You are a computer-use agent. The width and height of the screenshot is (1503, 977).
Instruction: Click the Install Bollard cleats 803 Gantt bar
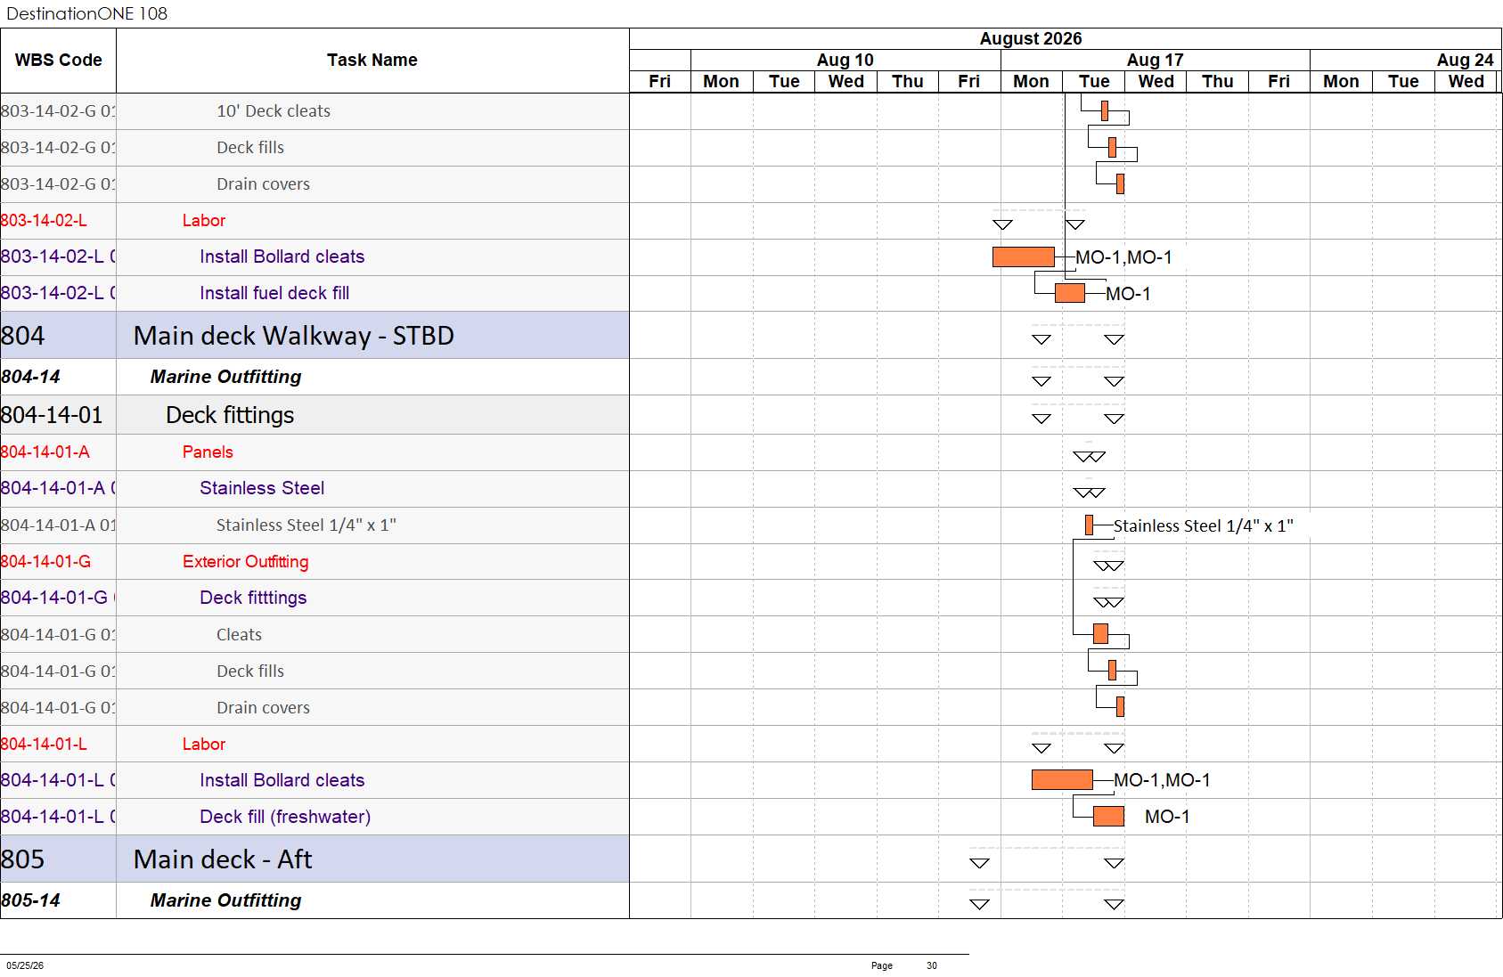pyautogui.click(x=1024, y=256)
